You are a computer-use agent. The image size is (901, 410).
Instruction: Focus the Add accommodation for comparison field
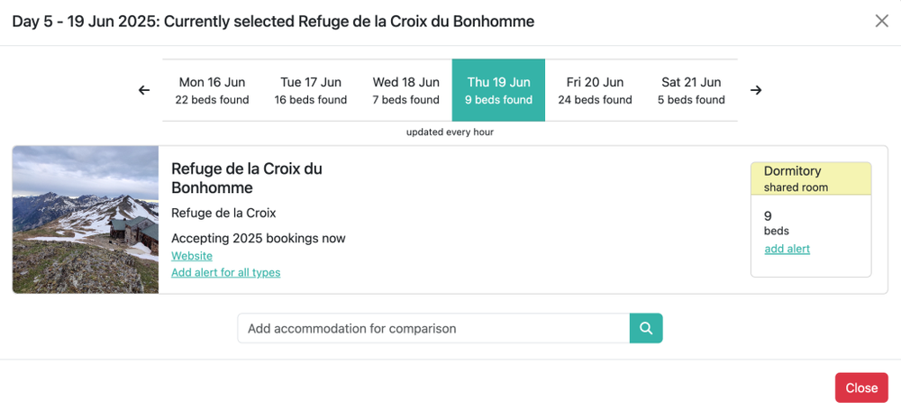433,329
